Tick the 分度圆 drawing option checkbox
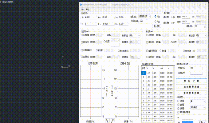 (178, 101)
